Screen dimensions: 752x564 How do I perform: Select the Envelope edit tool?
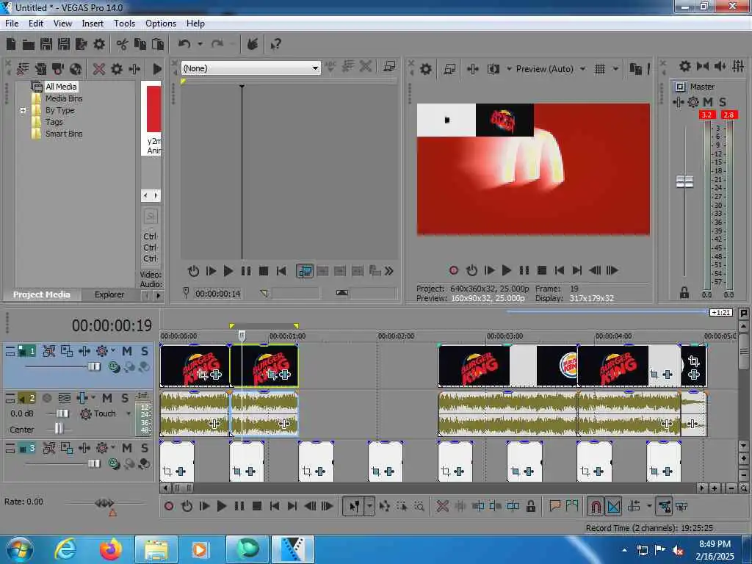click(x=385, y=506)
